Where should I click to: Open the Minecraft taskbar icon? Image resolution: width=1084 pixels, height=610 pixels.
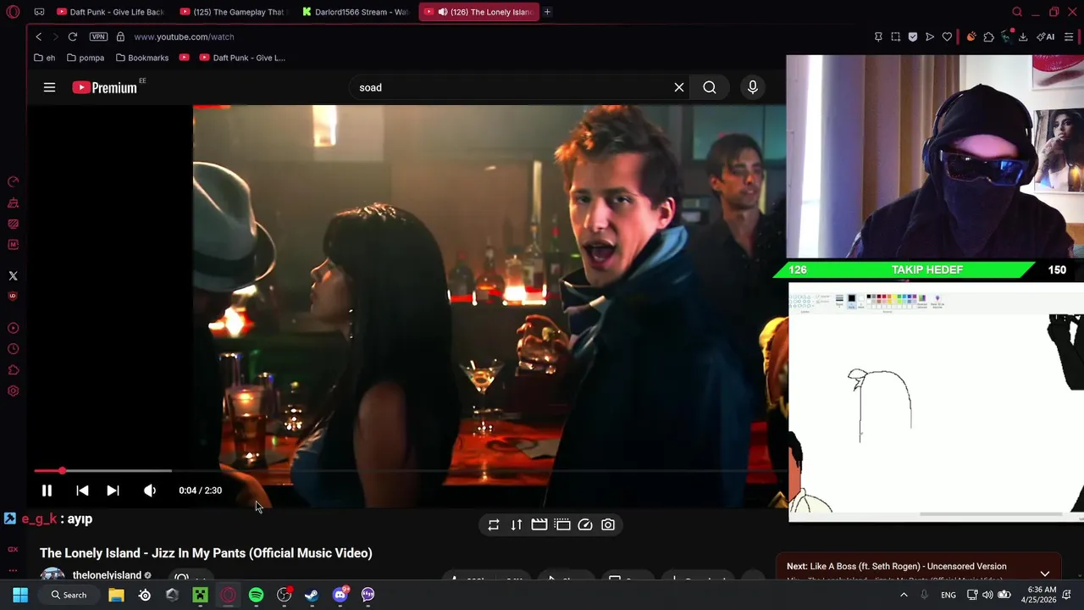pos(200,595)
